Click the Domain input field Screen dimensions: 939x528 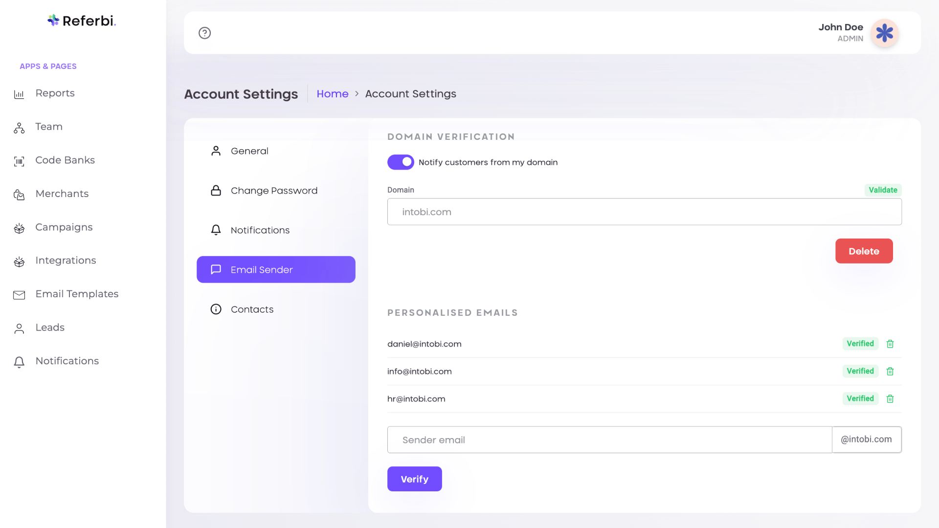644,212
